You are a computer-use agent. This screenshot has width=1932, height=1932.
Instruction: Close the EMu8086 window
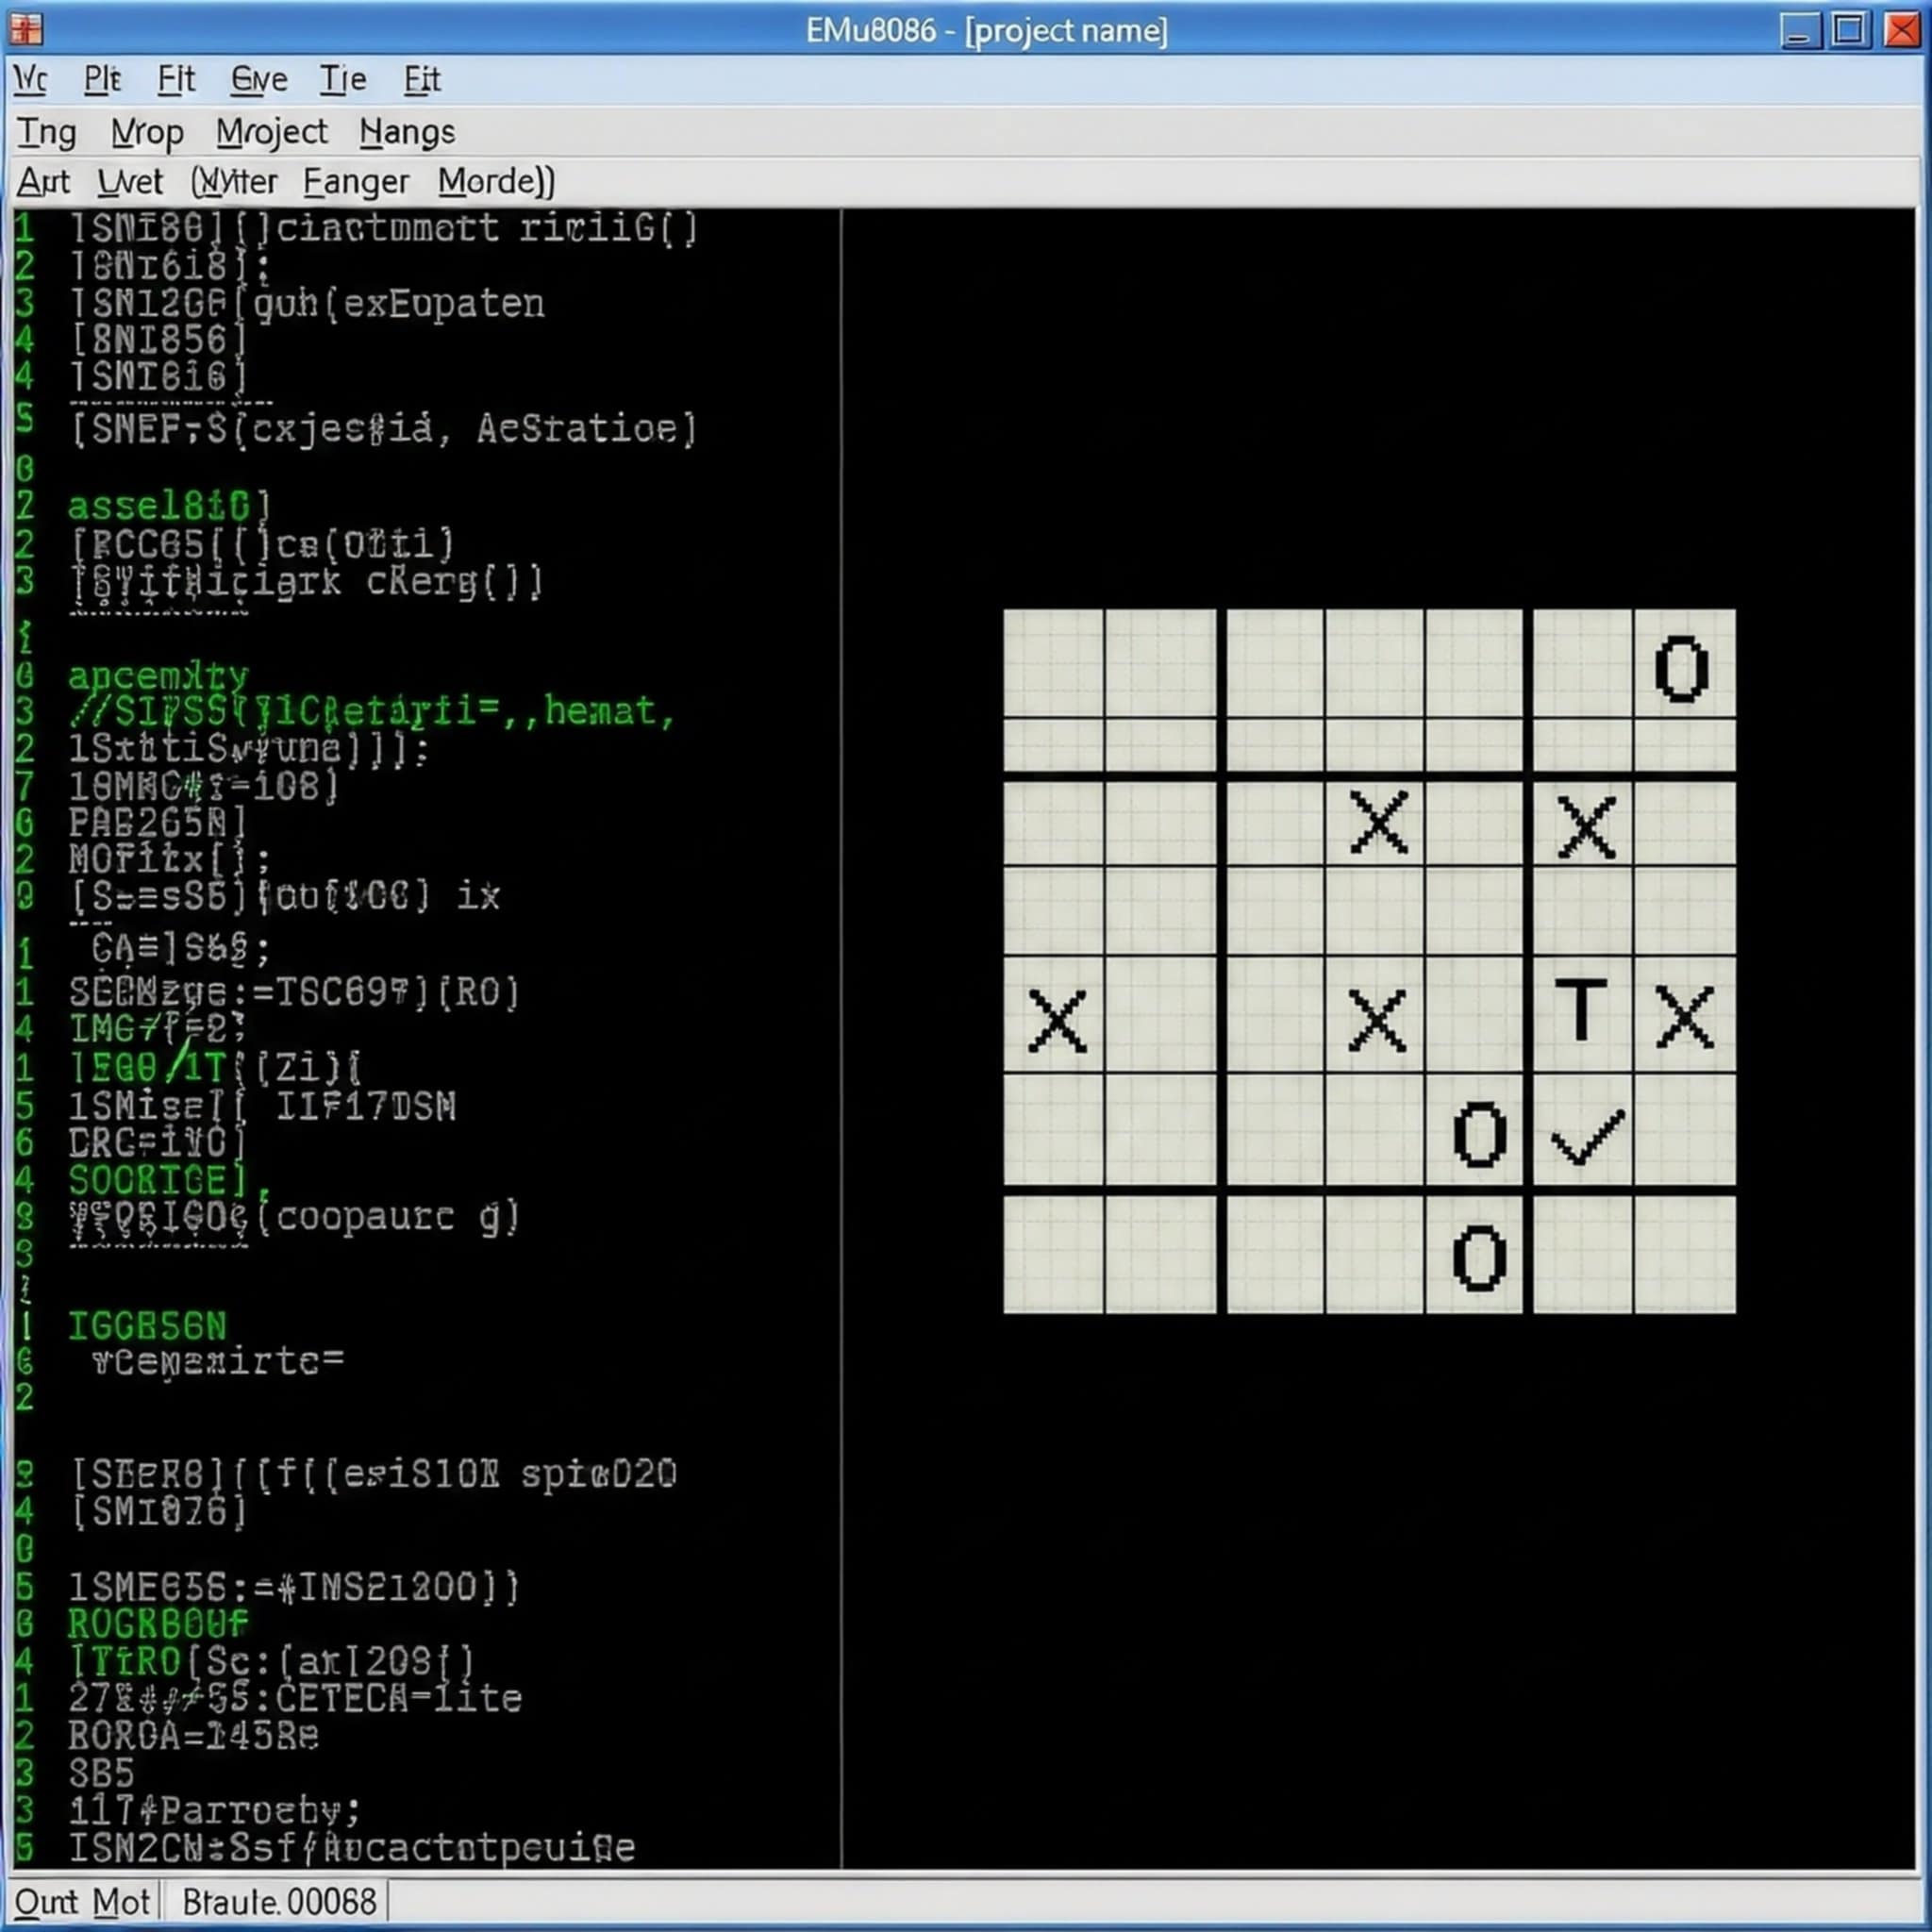coord(1901,30)
